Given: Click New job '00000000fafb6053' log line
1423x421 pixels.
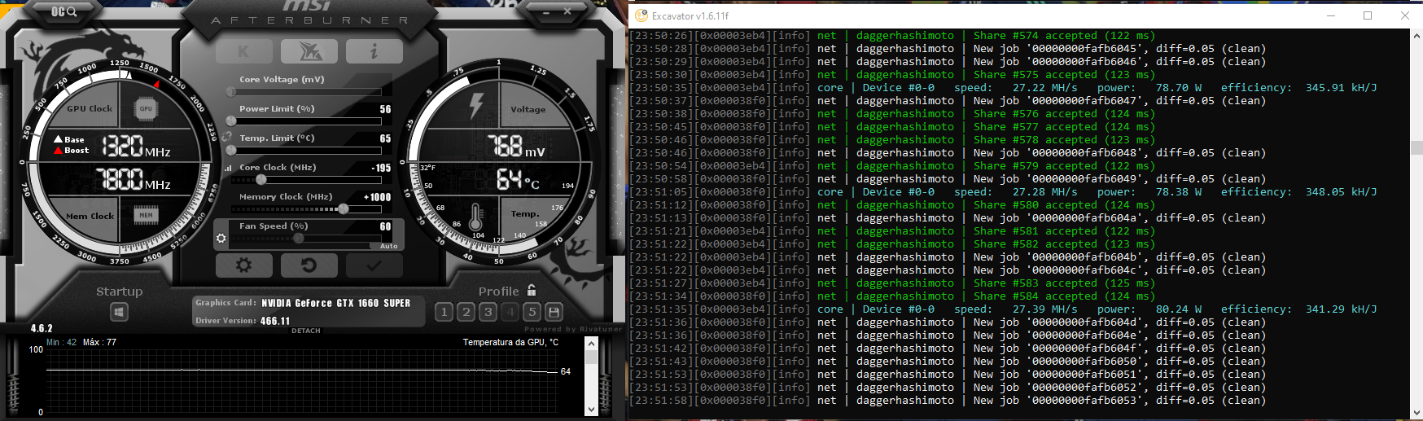Looking at the screenshot, I should [948, 401].
